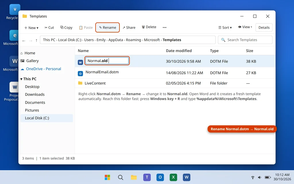Open Pictures in the navigation pane
Screen dimensions: 294x184
pyautogui.click(x=32, y=110)
